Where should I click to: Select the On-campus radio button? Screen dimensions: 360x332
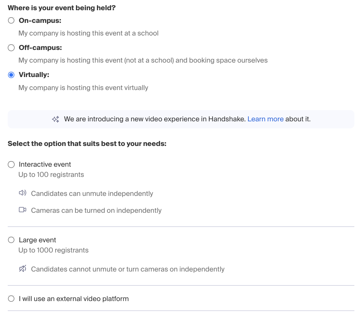click(x=11, y=21)
